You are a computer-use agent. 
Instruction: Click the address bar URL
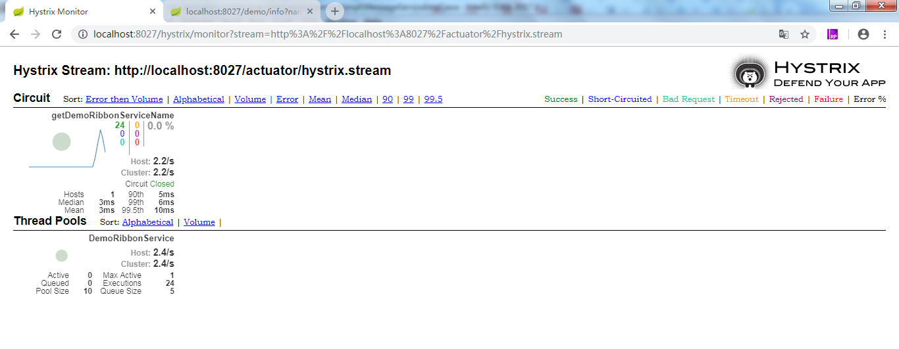point(328,34)
